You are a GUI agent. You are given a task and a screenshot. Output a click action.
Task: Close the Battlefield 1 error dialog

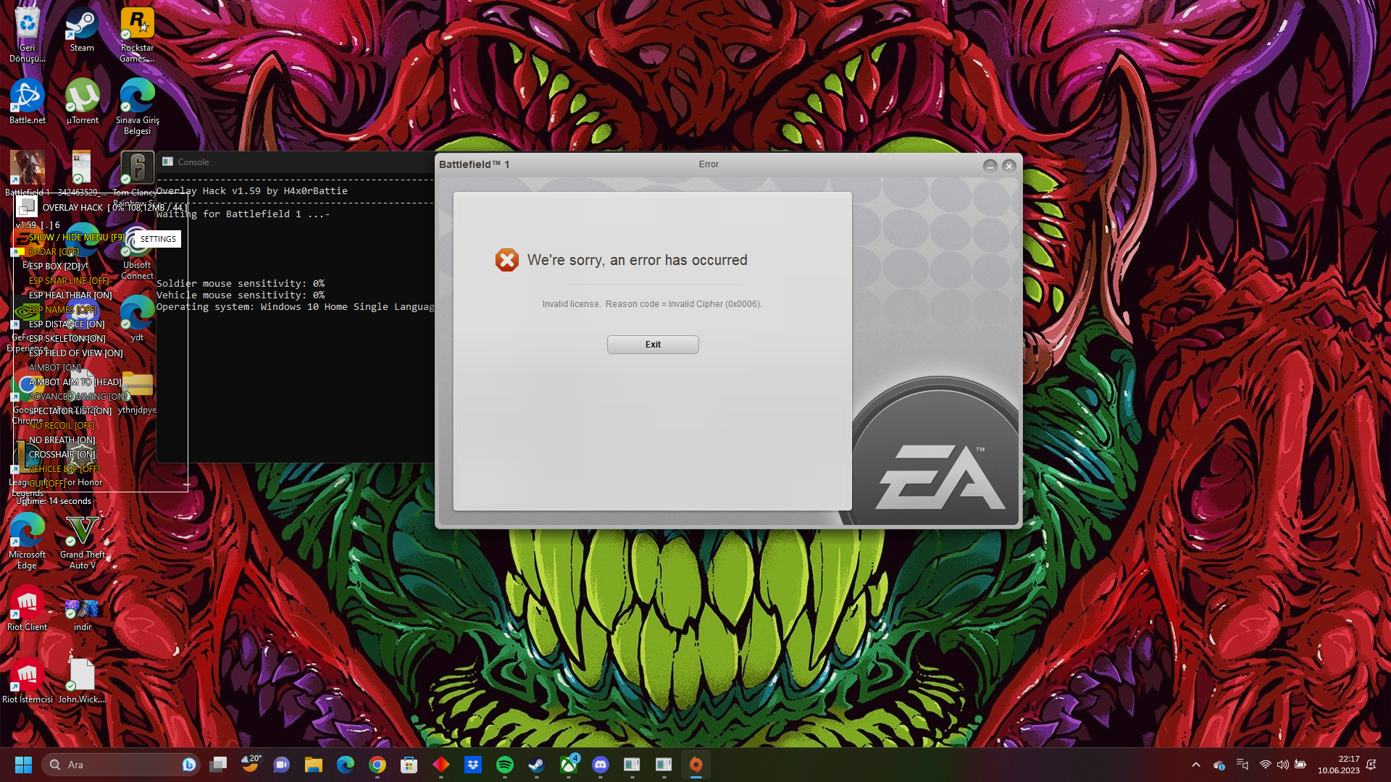pyautogui.click(x=1008, y=166)
